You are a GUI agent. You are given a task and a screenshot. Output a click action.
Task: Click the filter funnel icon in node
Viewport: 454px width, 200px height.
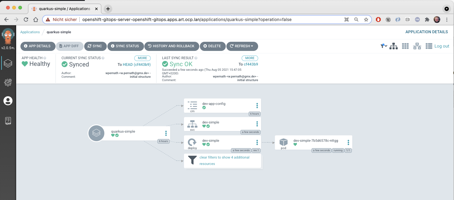pyautogui.click(x=192, y=160)
